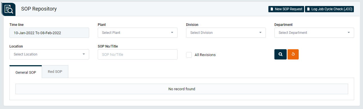Click the No record found row
The height and width of the screenshot is (109, 363).
[182, 89]
